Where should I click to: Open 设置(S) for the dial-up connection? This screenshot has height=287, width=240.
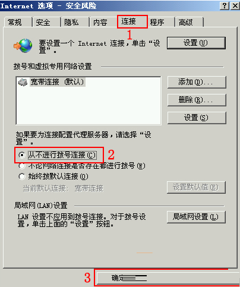(197, 118)
